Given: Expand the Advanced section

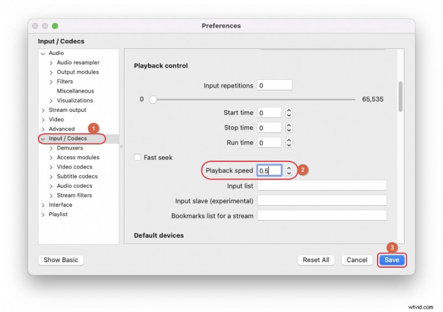Looking at the screenshot, I should (x=43, y=129).
